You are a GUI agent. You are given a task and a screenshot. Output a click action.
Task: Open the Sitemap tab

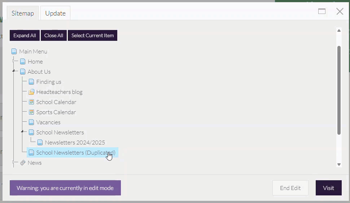(x=23, y=13)
